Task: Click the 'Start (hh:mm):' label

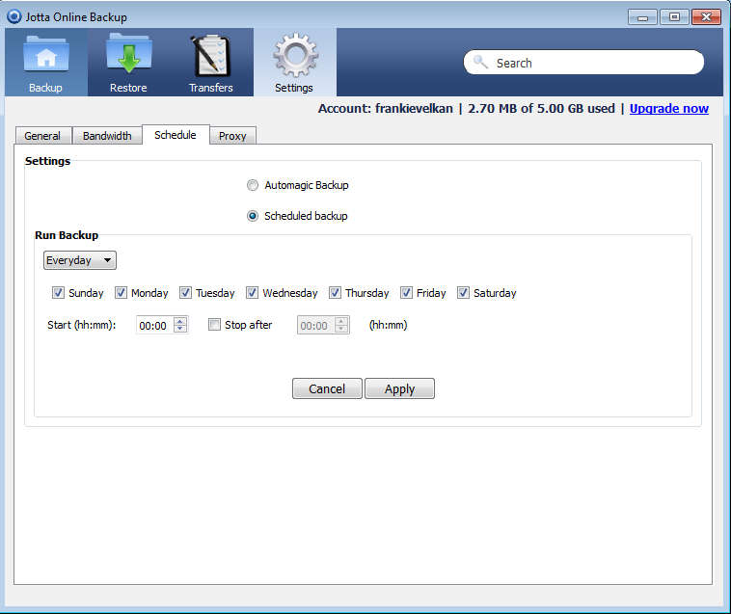Action: (x=82, y=325)
